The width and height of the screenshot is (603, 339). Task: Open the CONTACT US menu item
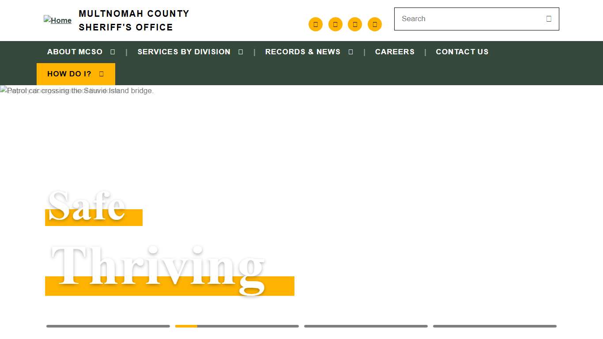(x=462, y=52)
